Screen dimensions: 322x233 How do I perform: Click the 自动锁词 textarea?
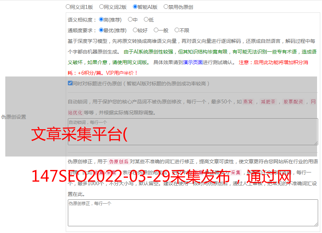pos(193,132)
